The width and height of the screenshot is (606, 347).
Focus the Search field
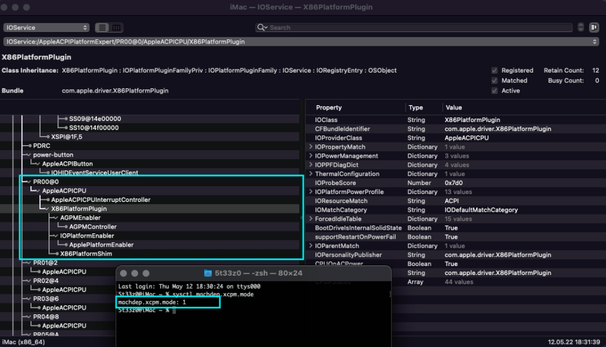click(x=414, y=27)
